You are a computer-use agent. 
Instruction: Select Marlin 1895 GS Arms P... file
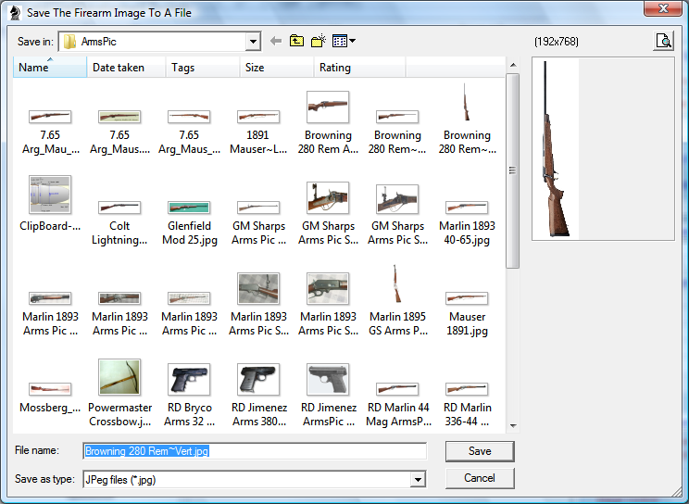pos(397,301)
